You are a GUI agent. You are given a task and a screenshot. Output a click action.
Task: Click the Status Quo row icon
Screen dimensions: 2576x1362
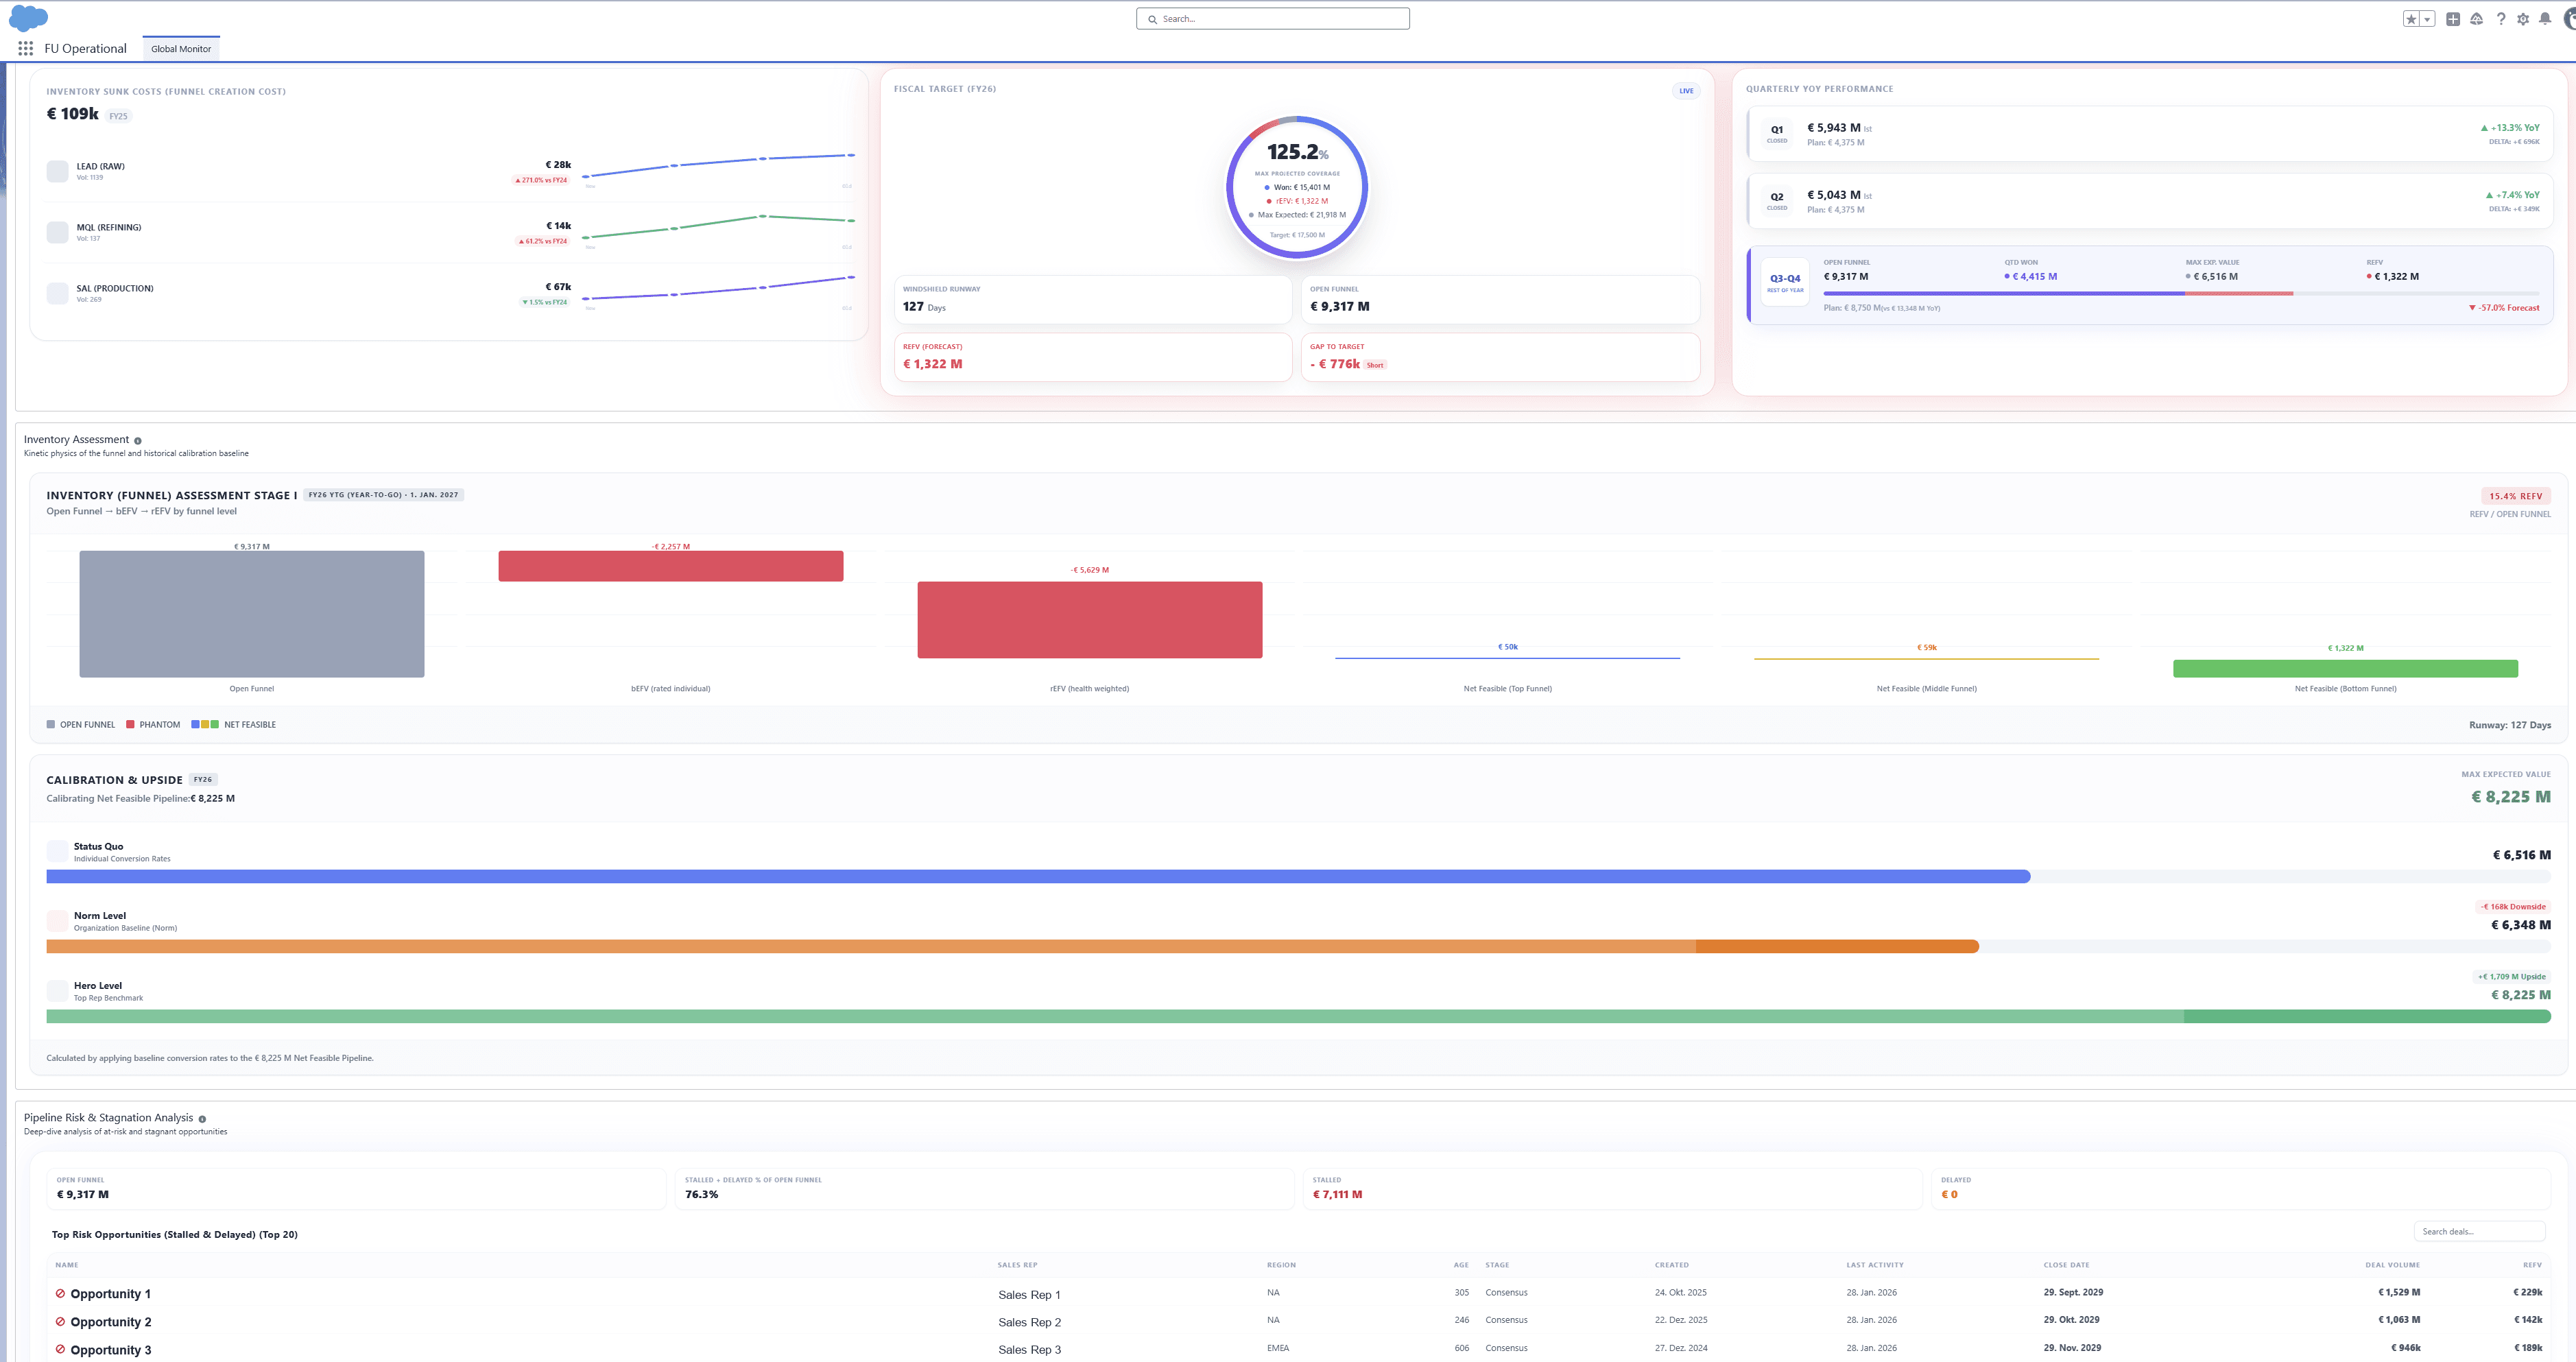[x=58, y=851]
